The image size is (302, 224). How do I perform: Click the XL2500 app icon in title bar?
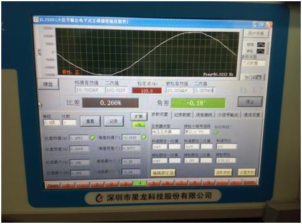click(x=36, y=19)
